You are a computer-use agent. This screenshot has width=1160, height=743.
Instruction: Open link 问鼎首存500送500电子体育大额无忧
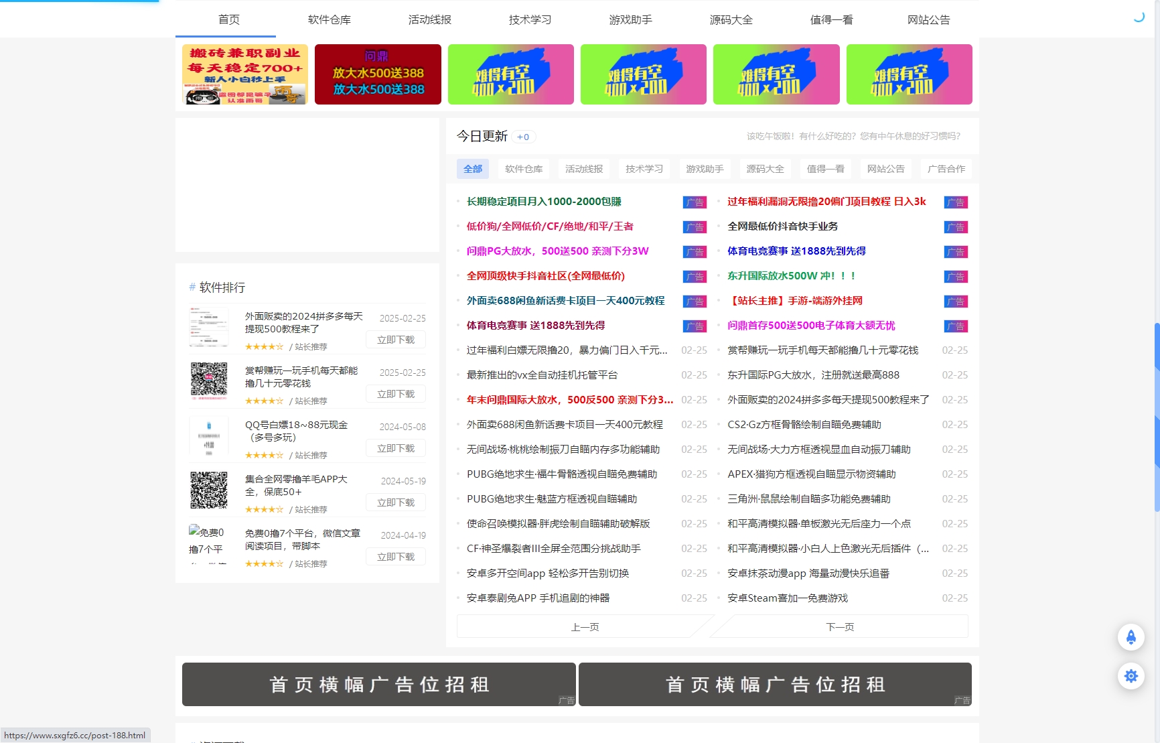(x=811, y=326)
